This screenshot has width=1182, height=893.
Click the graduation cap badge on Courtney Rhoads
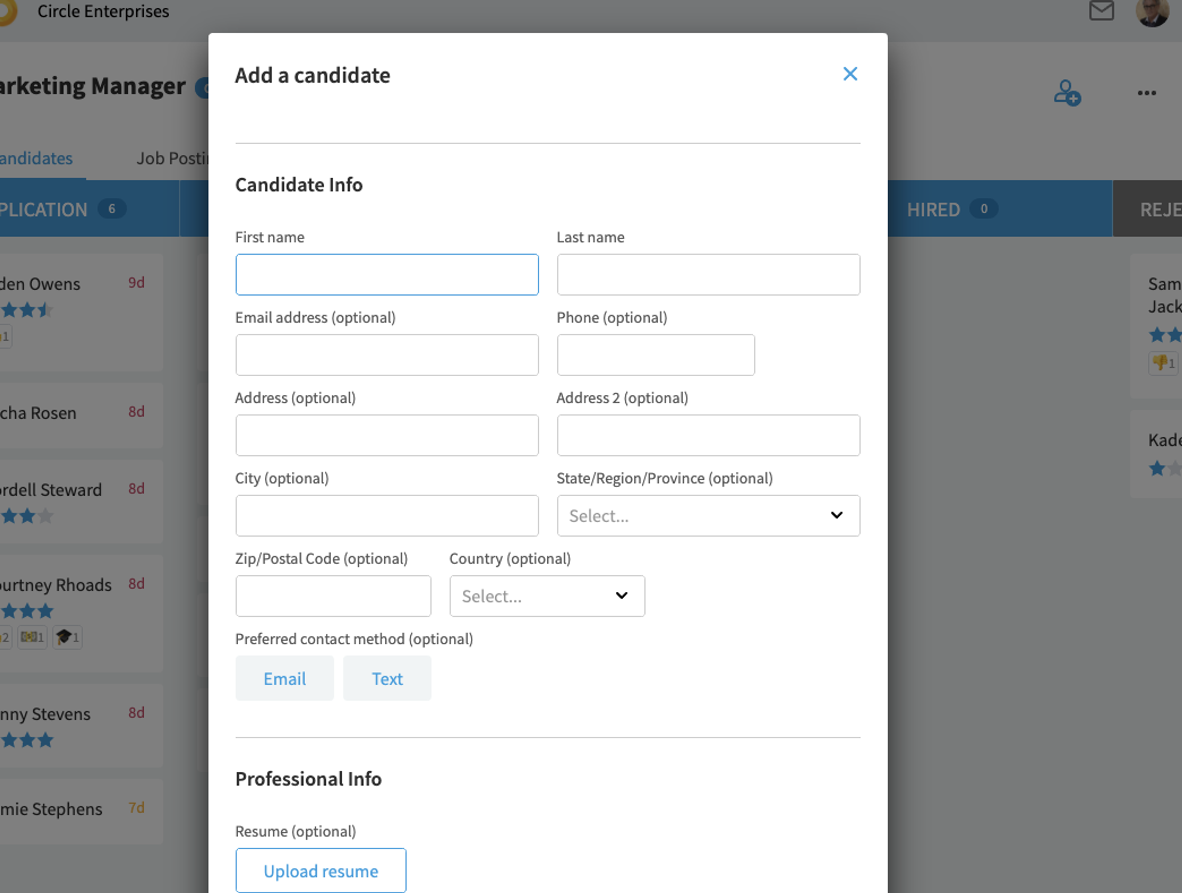point(67,637)
